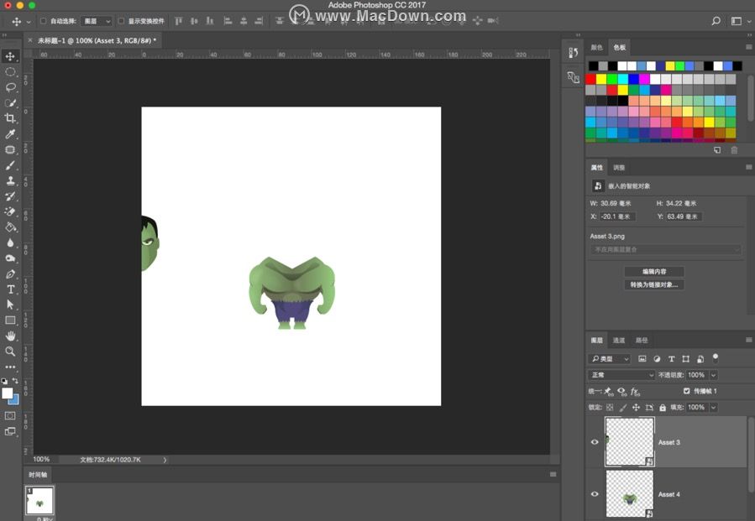Screen dimensions: 755x521
Task: Click the unify layer style fx icon
Action: coord(635,391)
